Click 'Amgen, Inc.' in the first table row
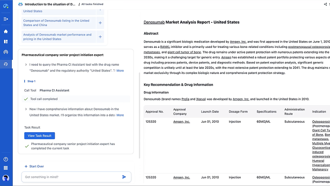This screenshot has width=330, height=186. 181,122
